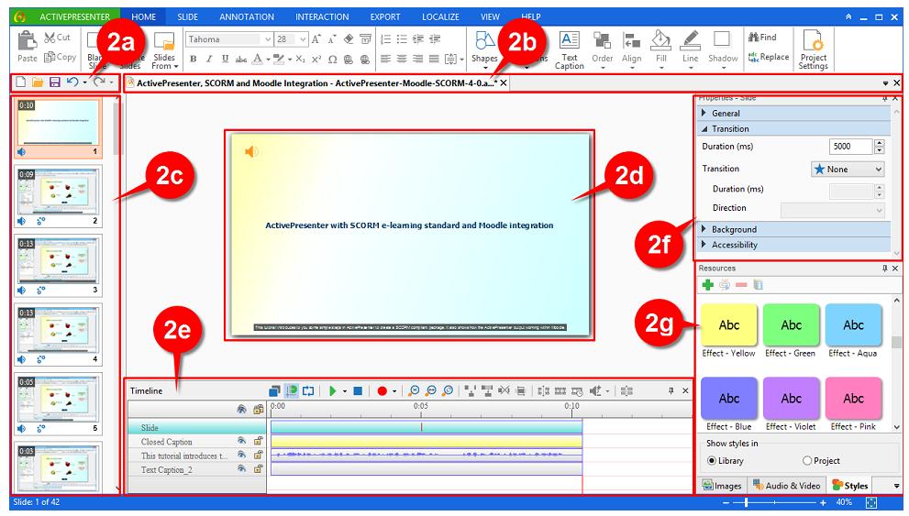Viewport: 909px width, 516px height.
Task: Apply underline to text
Action: coord(225,59)
